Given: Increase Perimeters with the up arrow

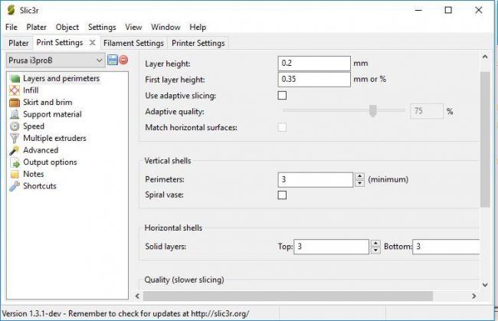Looking at the screenshot, I should (360, 176).
